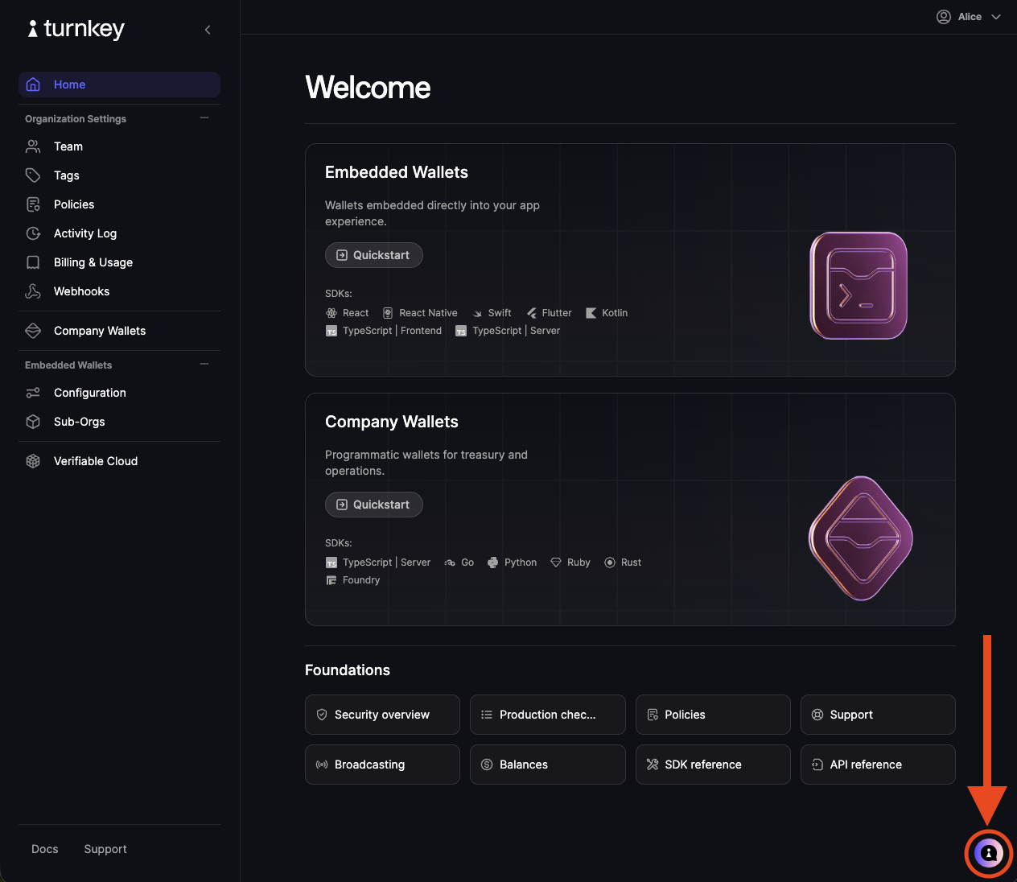Viewport: 1017px width, 882px height.
Task: Open the assistant chat bubble
Action: coord(989,853)
